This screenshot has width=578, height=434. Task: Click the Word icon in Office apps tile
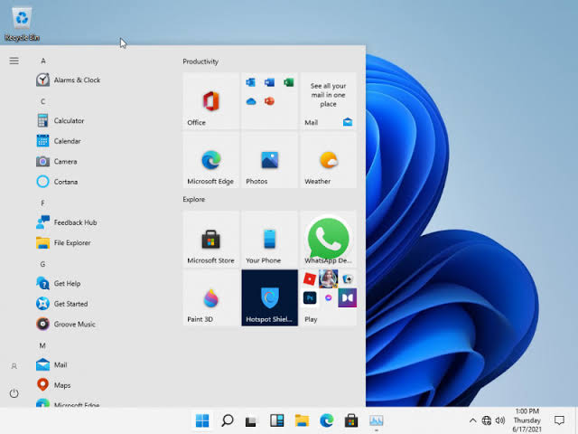(x=269, y=82)
